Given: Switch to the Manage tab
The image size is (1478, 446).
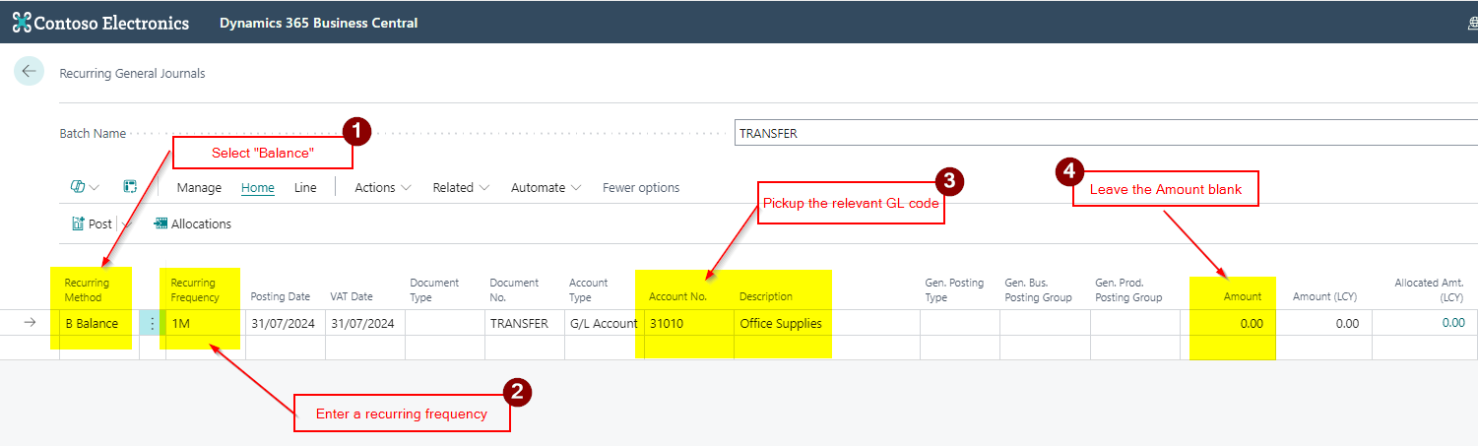Looking at the screenshot, I should [199, 187].
